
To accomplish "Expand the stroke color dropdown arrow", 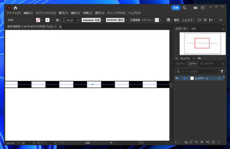I will pyautogui.click(x=51, y=20).
